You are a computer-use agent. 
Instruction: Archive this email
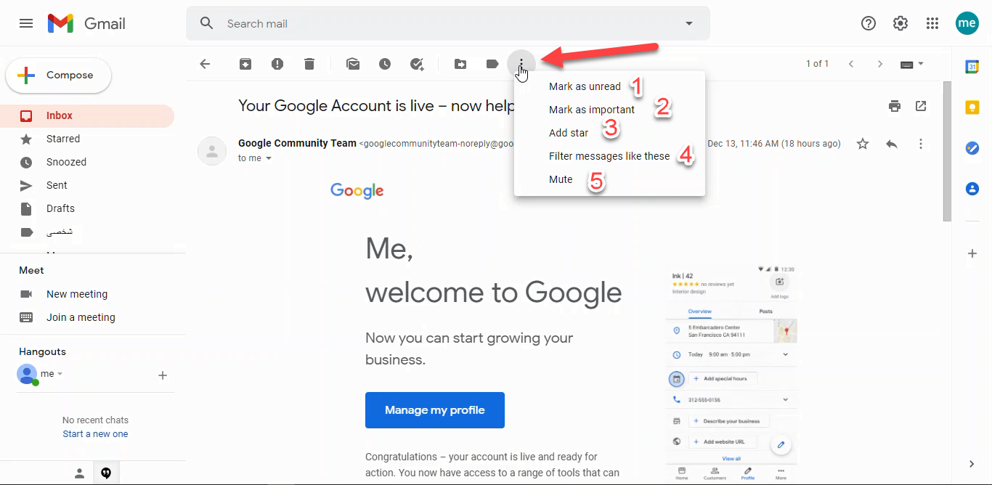(x=245, y=64)
